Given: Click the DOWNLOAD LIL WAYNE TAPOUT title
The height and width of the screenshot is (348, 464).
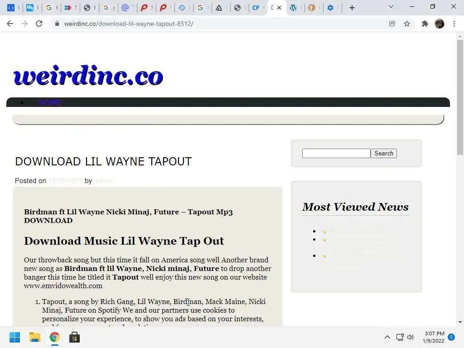Looking at the screenshot, I should pyautogui.click(x=103, y=162).
